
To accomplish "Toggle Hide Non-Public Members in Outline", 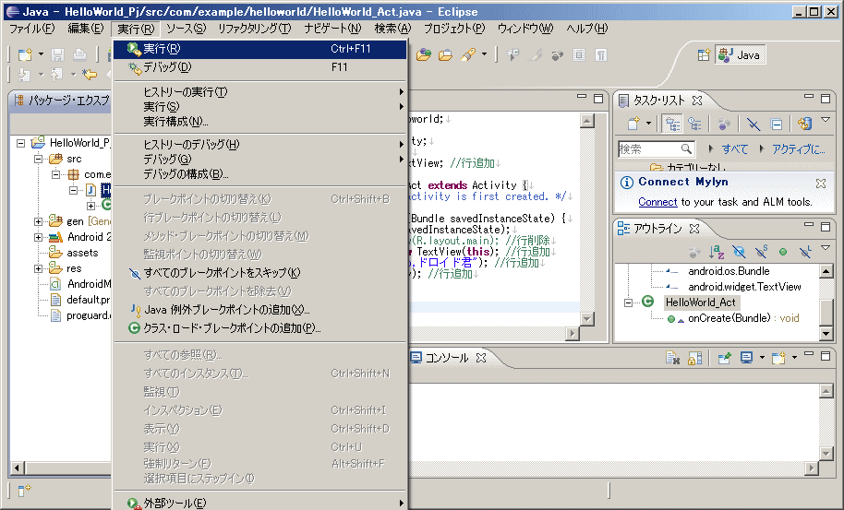I will pos(783,252).
